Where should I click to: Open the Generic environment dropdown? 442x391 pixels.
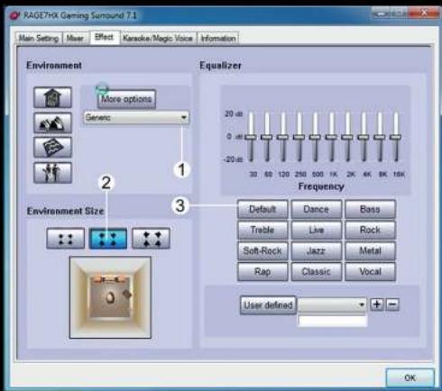tap(136, 117)
